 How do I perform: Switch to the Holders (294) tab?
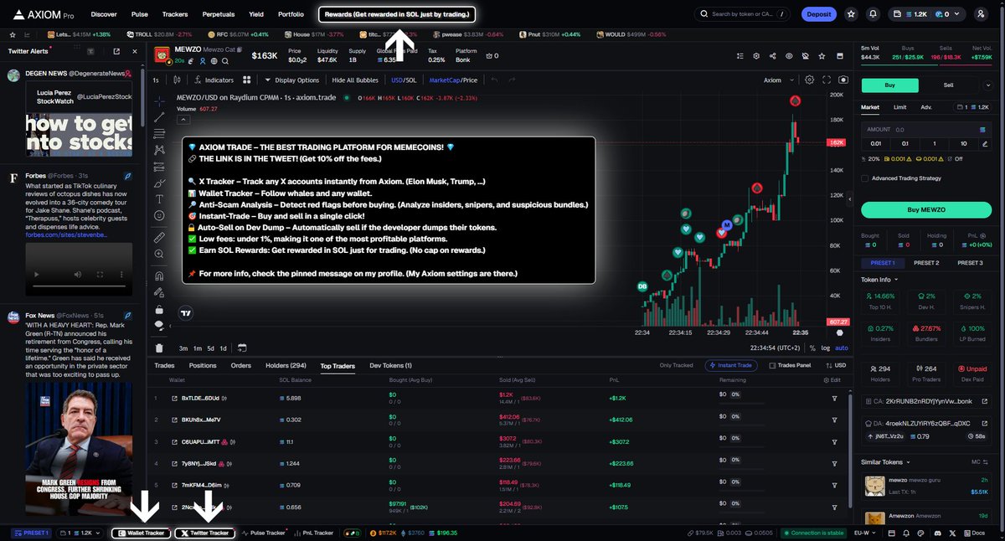[286, 365]
